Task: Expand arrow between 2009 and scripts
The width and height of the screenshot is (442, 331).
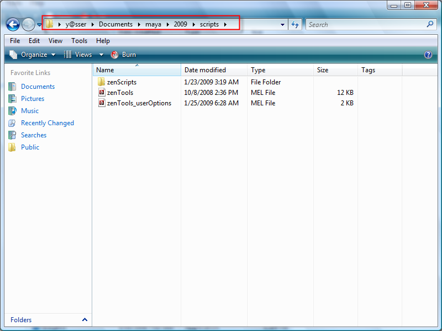Action: pos(194,25)
